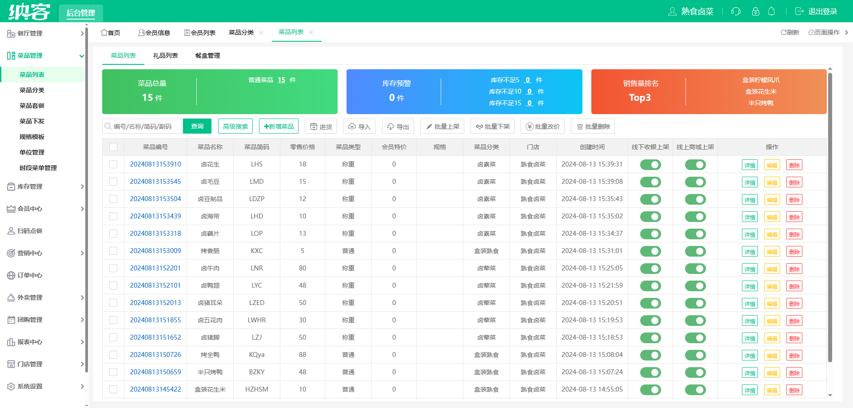The image size is (853, 408).
Task: Click 编辑 button for 卤藕片 row
Action: 772,234
